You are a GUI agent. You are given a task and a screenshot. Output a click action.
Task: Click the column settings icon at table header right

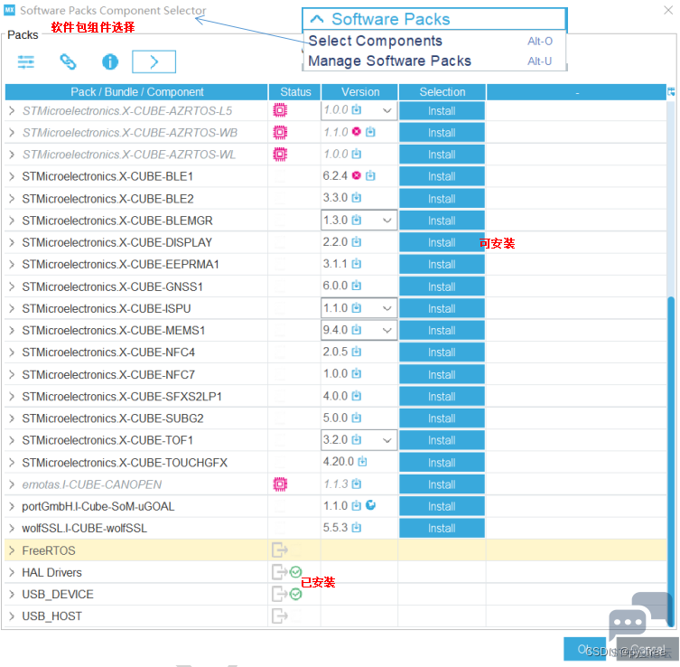pos(671,92)
